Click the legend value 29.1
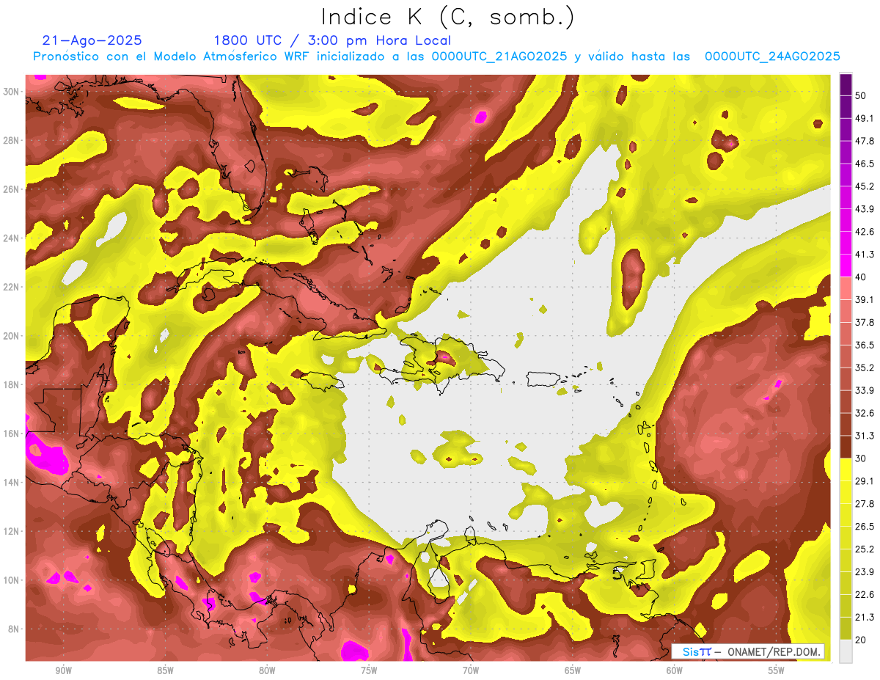880x680 pixels. 865,480
